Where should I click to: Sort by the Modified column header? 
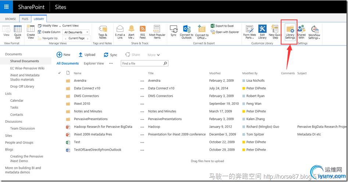[x=215, y=73]
